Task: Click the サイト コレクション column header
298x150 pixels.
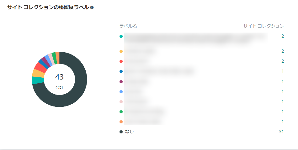Action: 263,26
